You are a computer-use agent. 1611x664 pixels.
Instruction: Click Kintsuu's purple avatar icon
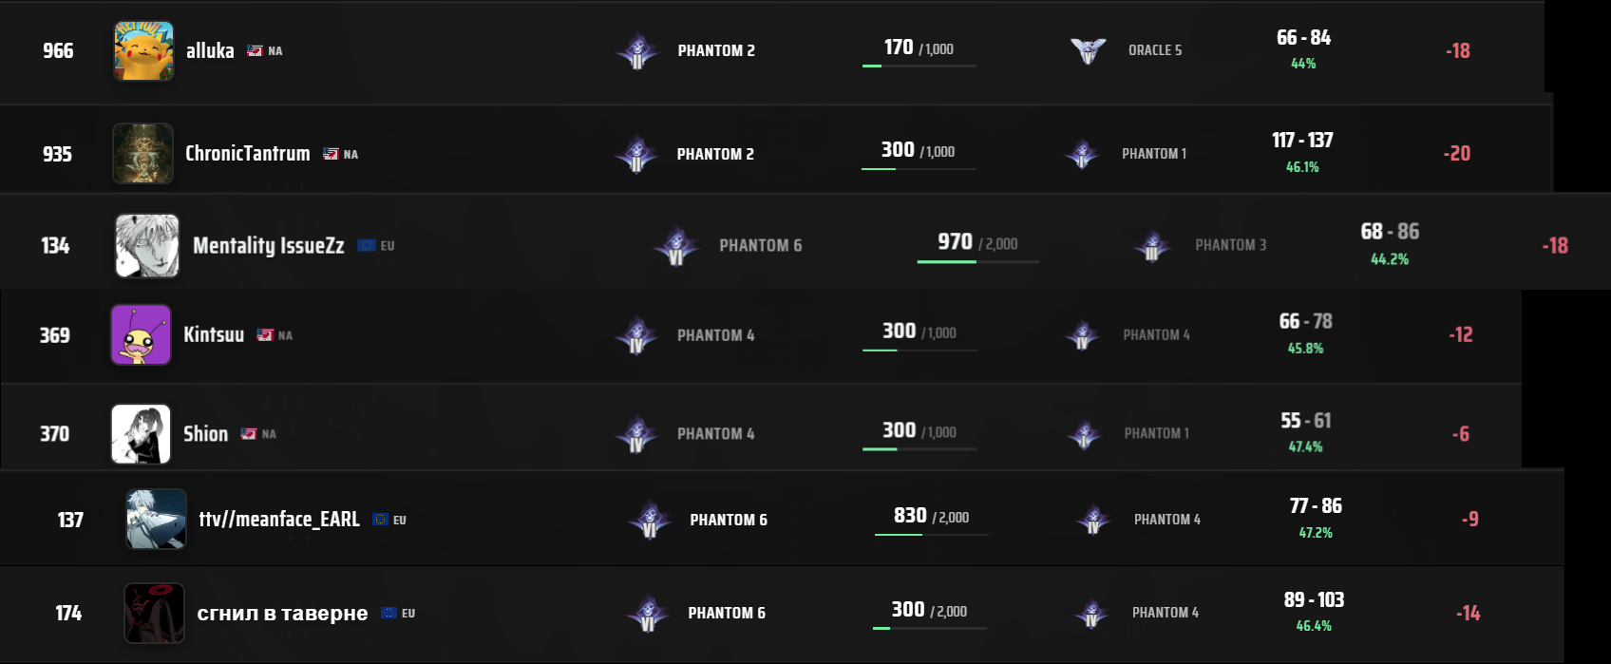click(x=141, y=334)
